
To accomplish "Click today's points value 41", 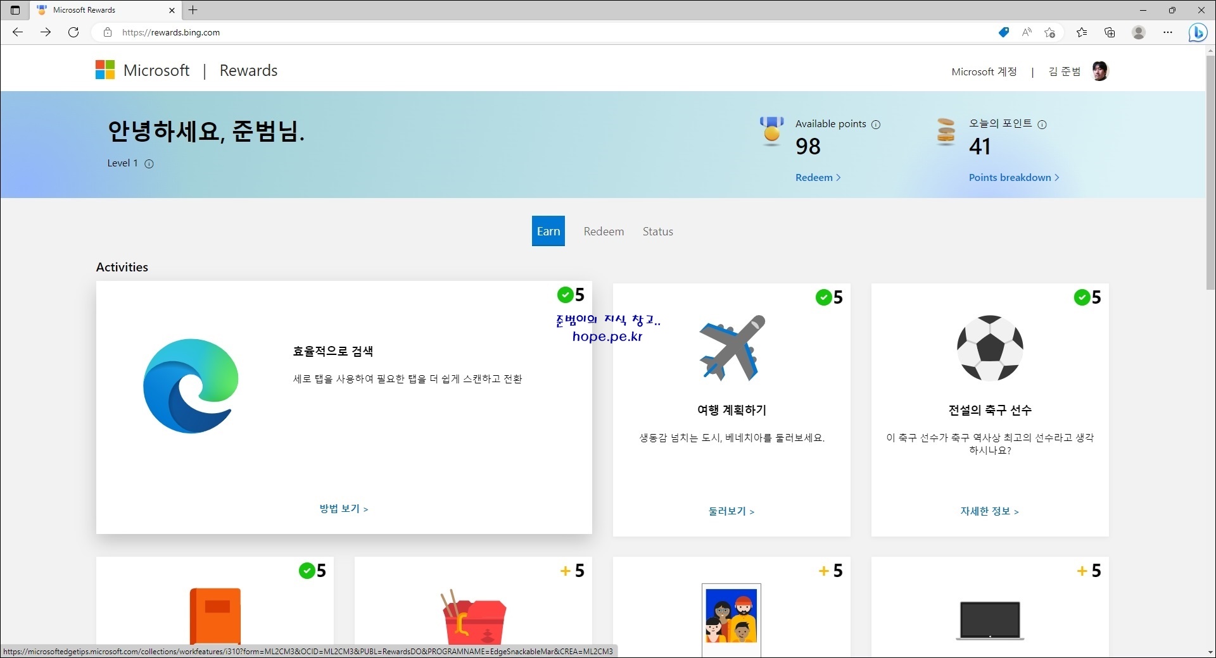I will (980, 147).
